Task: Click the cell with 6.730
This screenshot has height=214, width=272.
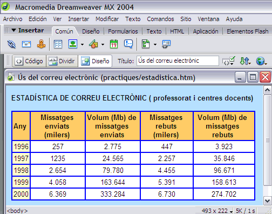Action: click(x=167, y=194)
